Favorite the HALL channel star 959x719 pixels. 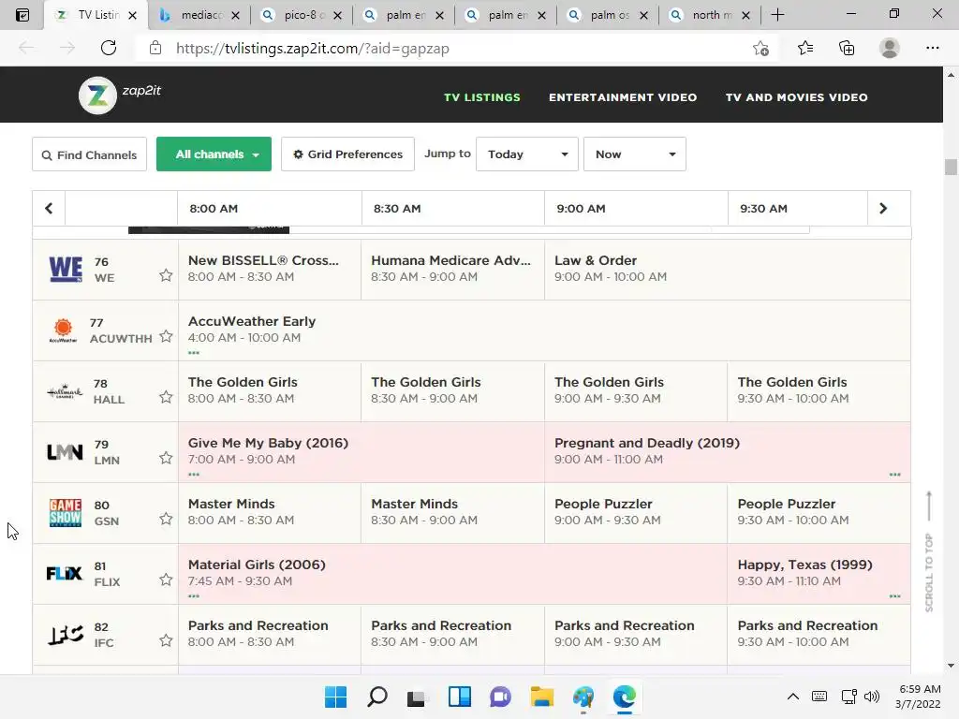(x=166, y=397)
